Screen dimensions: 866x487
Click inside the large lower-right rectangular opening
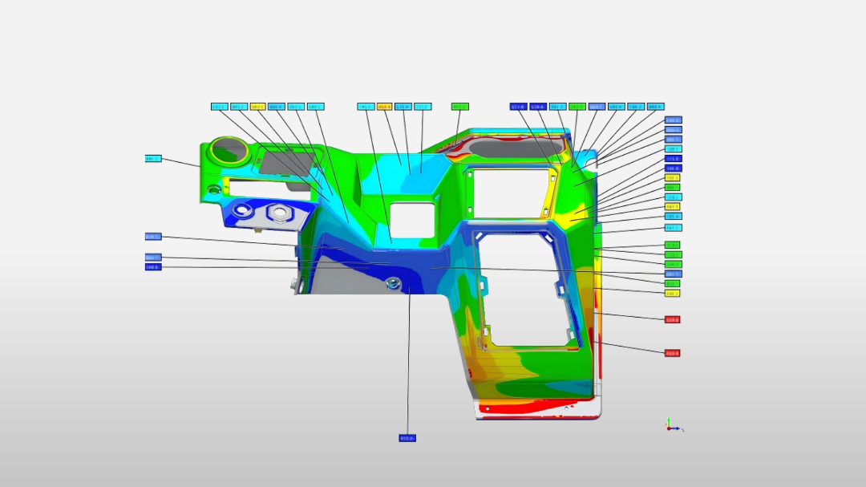click(x=525, y=289)
